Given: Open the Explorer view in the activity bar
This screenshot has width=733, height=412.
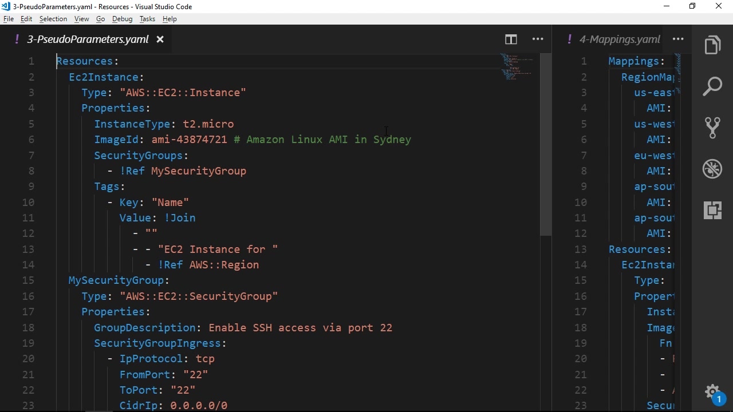Looking at the screenshot, I should (x=712, y=45).
